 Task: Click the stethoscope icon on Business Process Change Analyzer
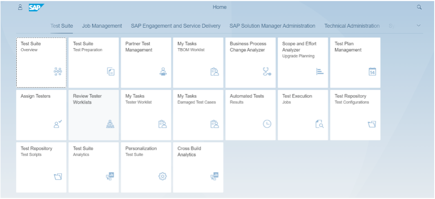(267, 72)
